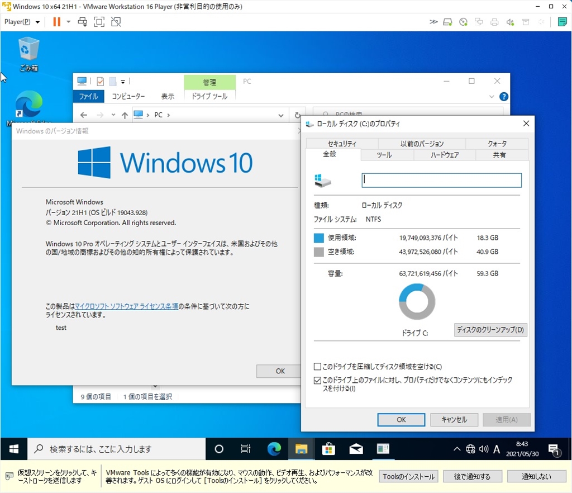Click the 通知しない button
Image resolution: width=572 pixels, height=493 pixels.
(536, 477)
